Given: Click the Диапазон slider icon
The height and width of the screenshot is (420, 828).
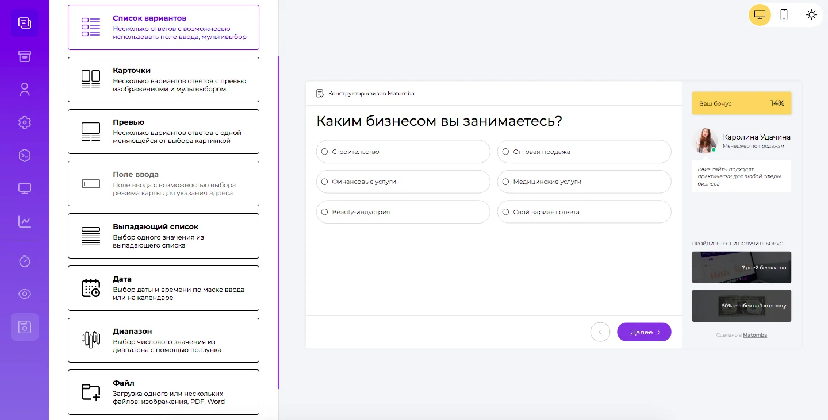Looking at the screenshot, I should point(91,340).
